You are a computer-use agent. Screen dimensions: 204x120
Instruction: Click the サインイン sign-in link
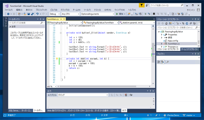pyautogui.click(x=191, y=10)
